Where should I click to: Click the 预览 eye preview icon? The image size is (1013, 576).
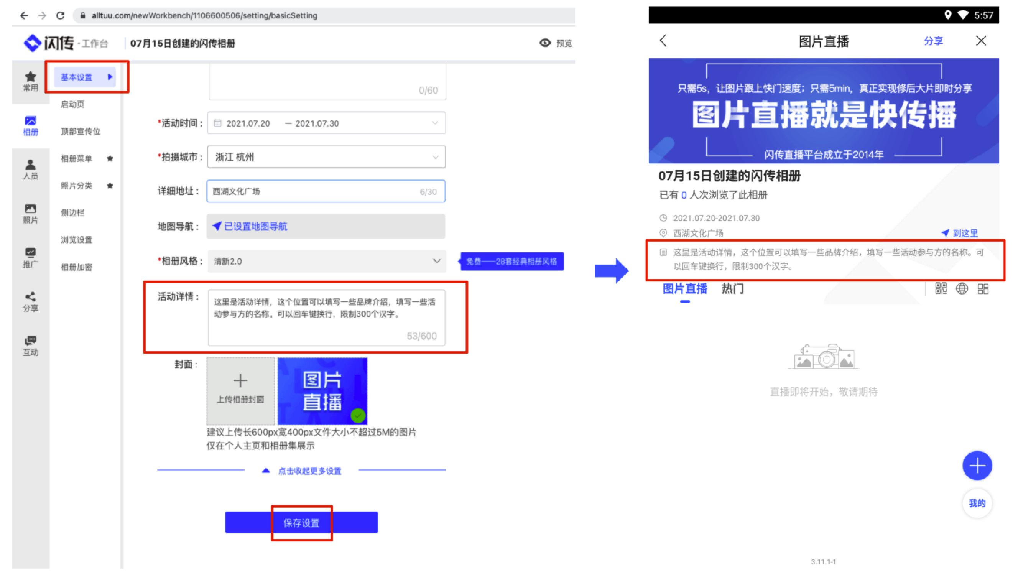[x=545, y=43]
